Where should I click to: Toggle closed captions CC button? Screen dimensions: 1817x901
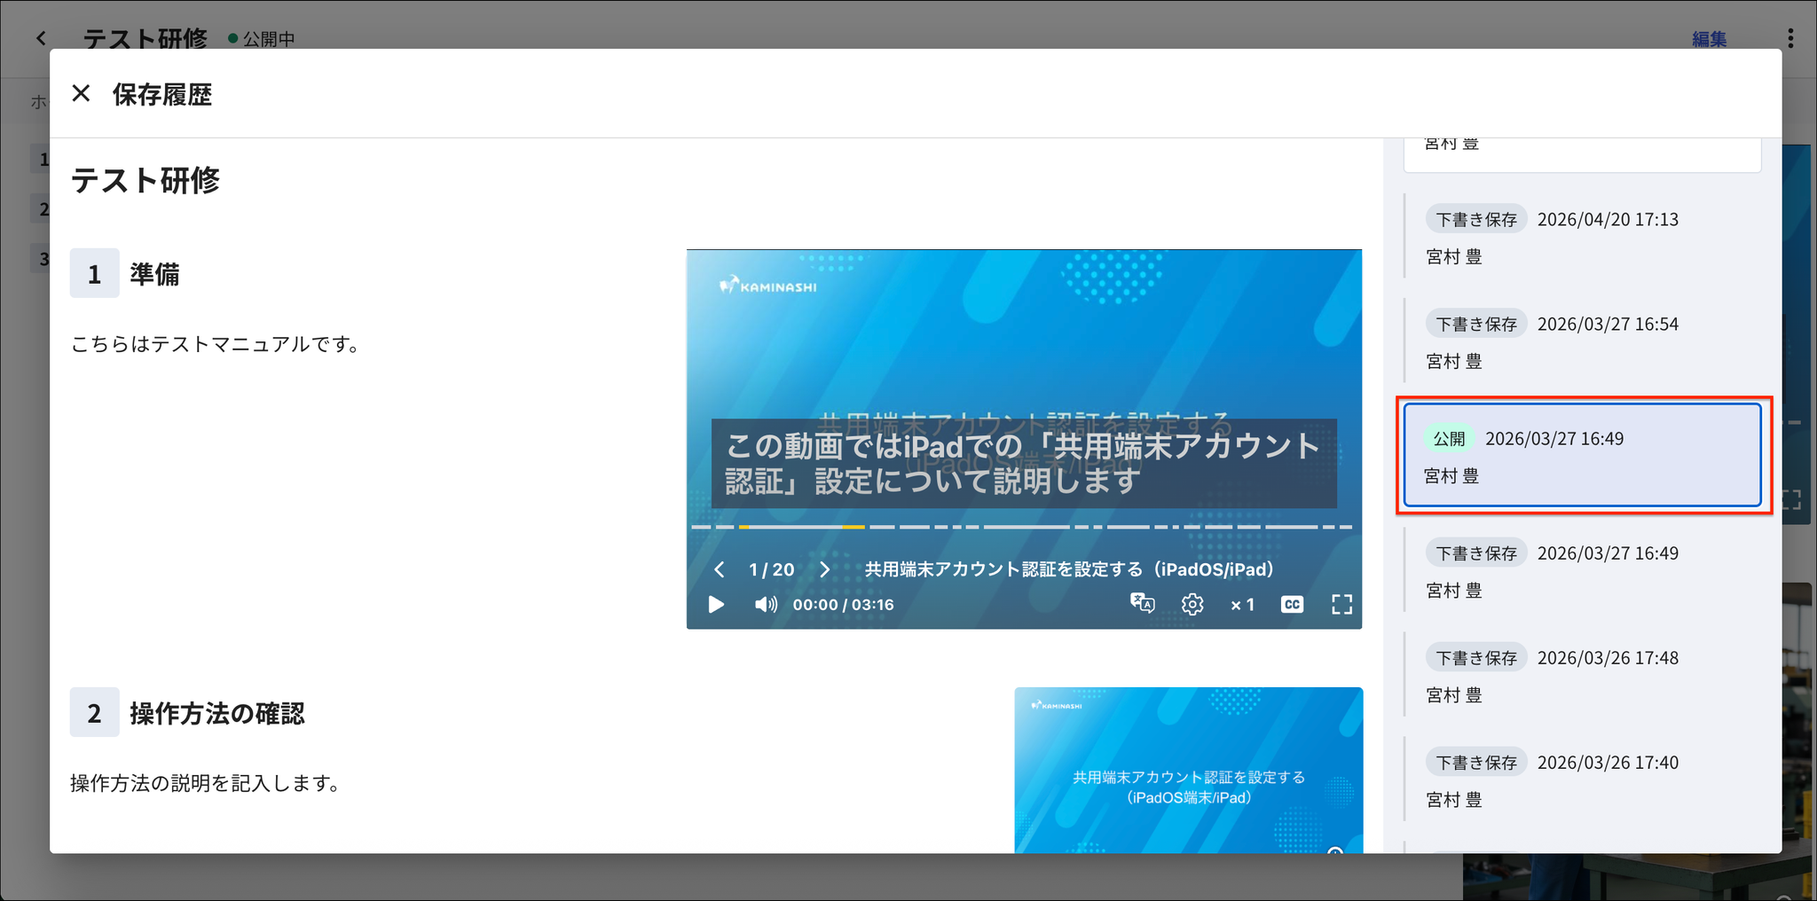(1293, 605)
